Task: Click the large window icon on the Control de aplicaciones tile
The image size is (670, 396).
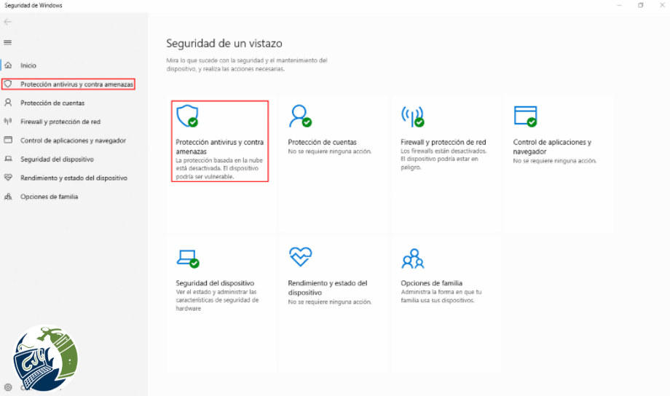Action: 525,116
